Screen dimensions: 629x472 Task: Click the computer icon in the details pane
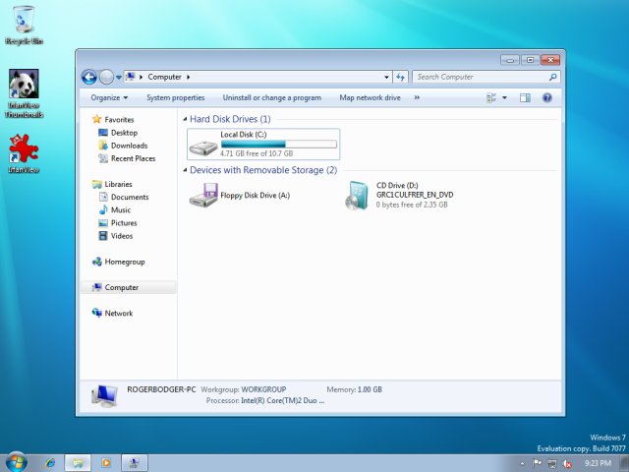point(104,396)
